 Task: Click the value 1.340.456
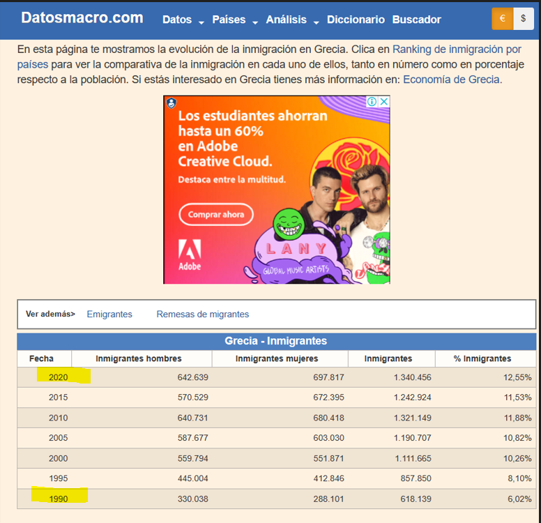[412, 377]
